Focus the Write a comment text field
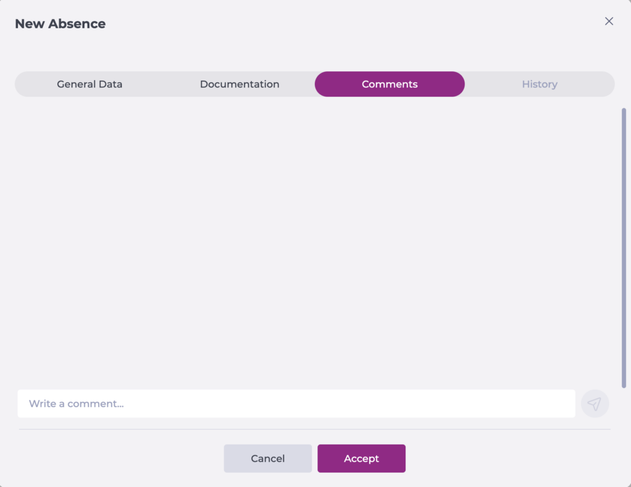This screenshot has height=487, width=631. coord(296,404)
